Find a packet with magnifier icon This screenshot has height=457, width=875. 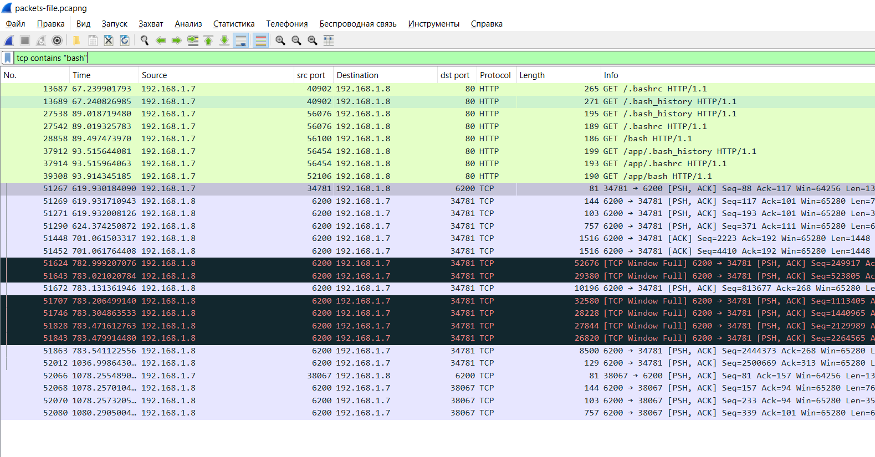coord(145,40)
